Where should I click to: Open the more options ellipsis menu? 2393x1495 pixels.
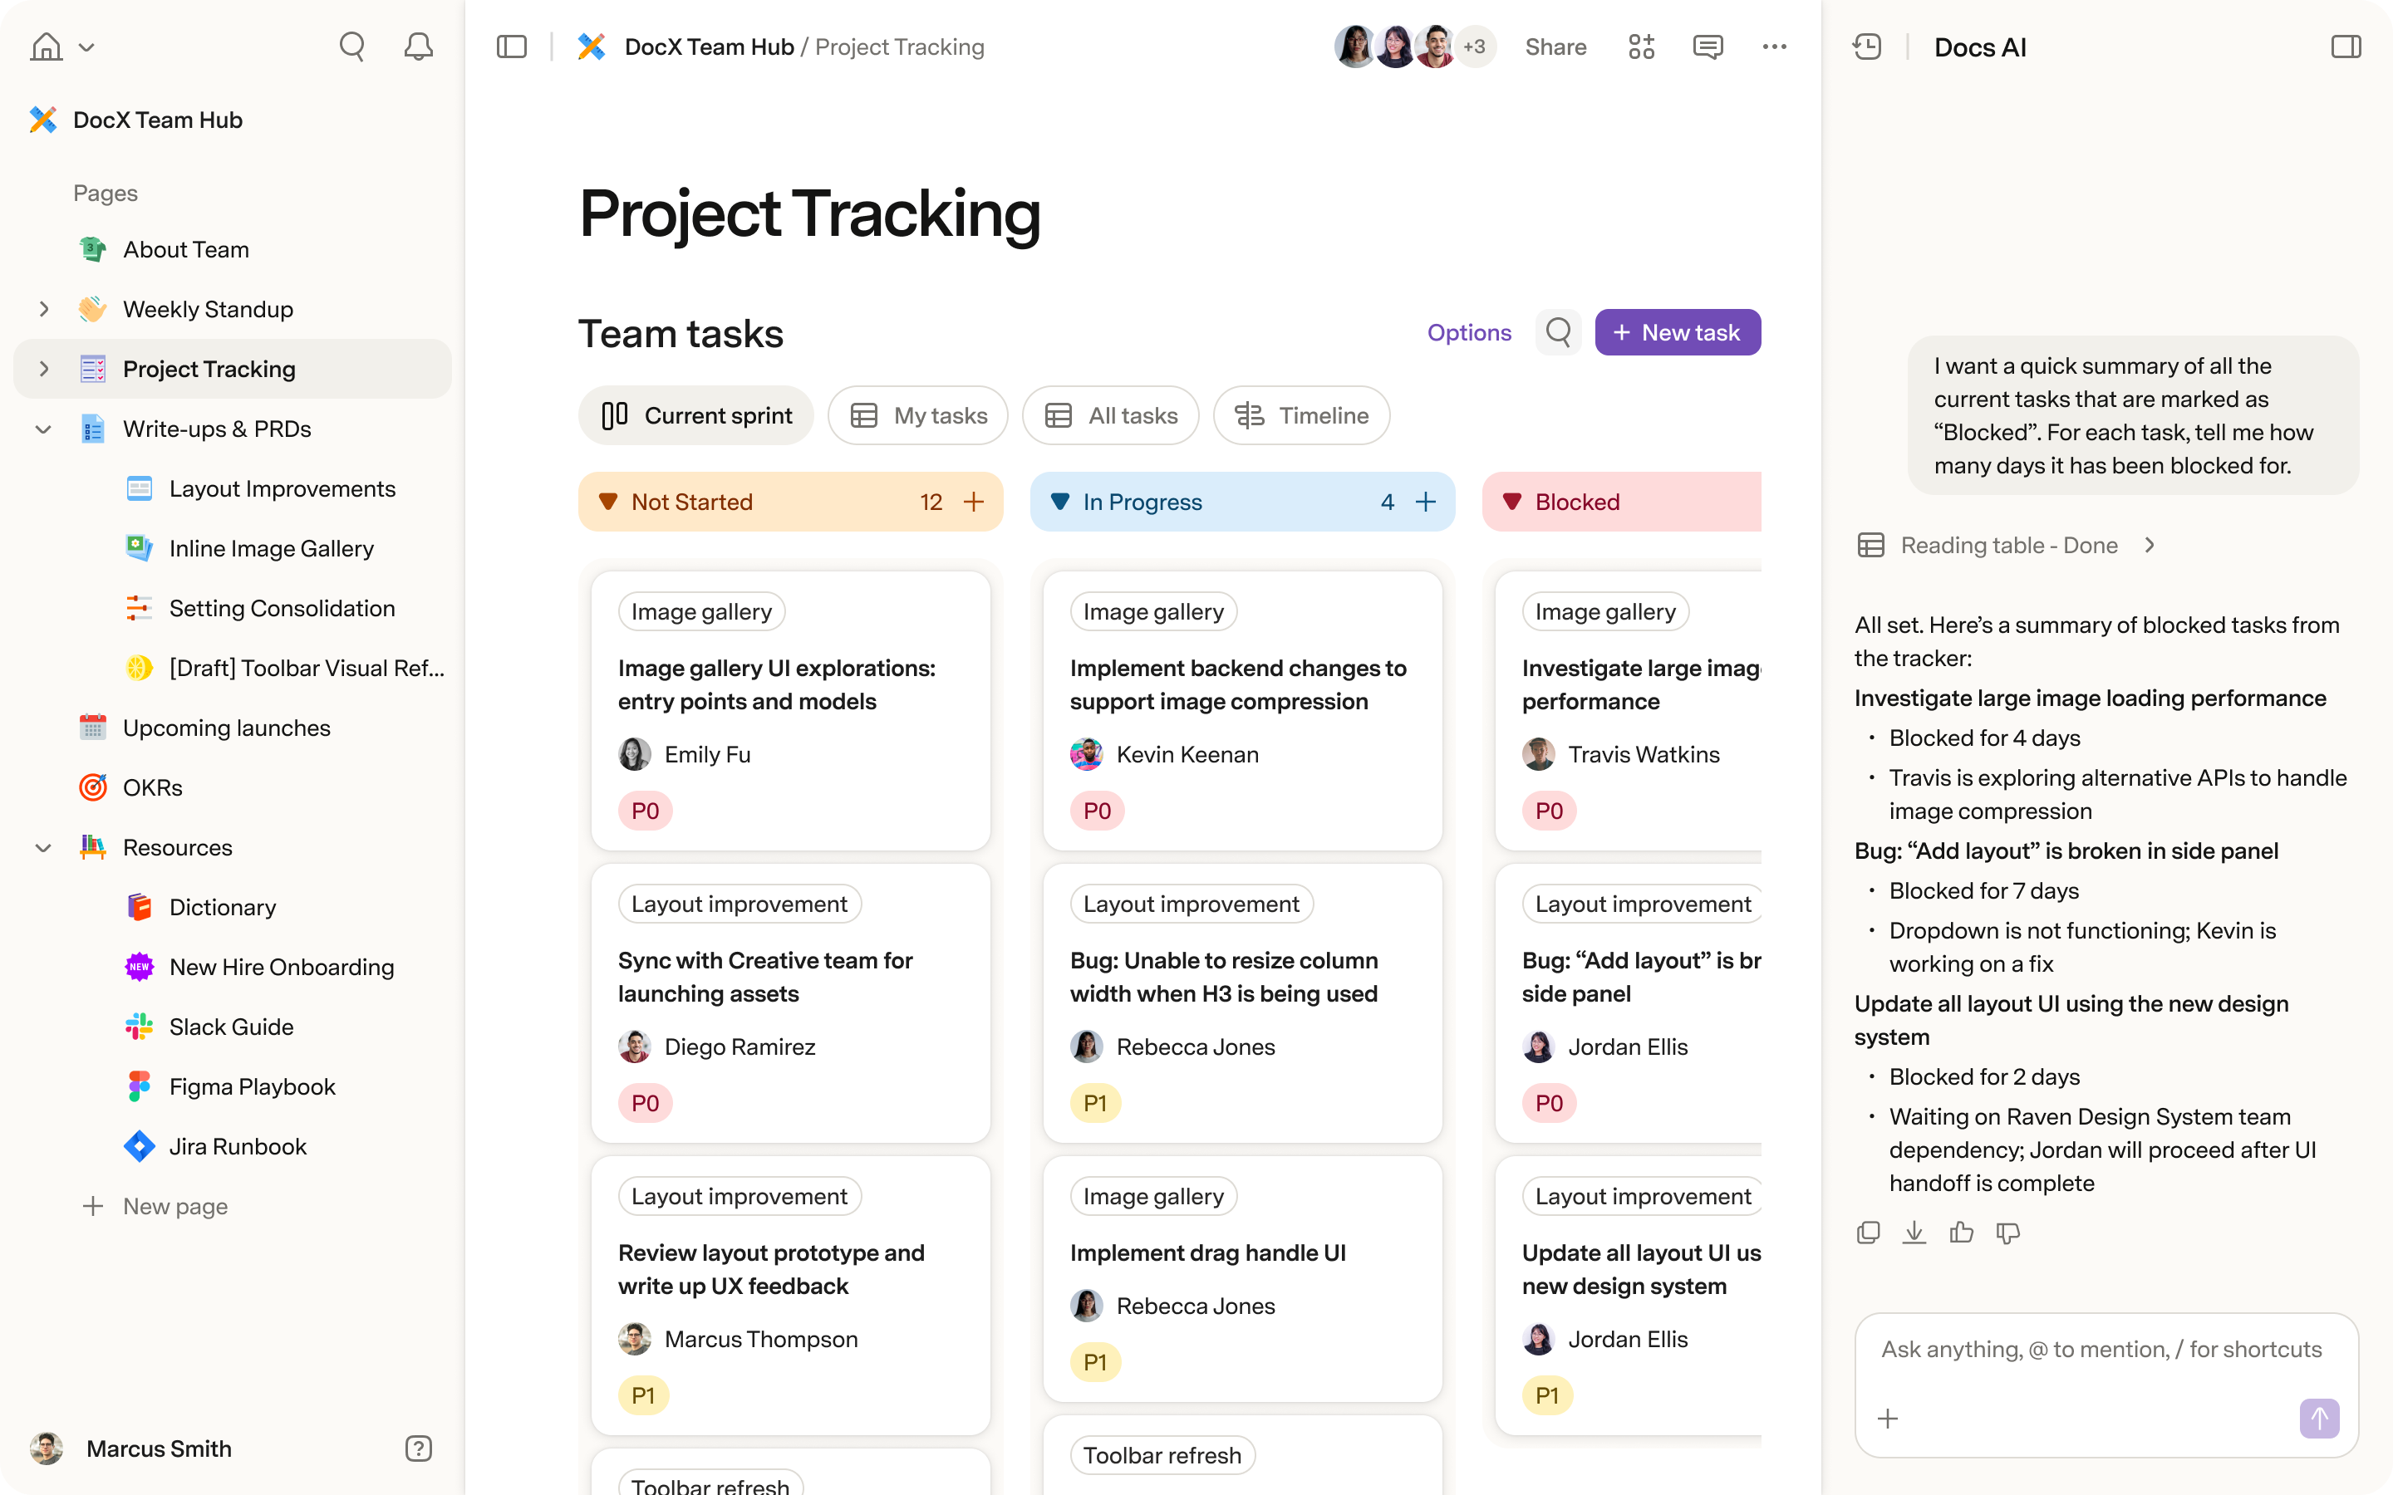point(1774,47)
